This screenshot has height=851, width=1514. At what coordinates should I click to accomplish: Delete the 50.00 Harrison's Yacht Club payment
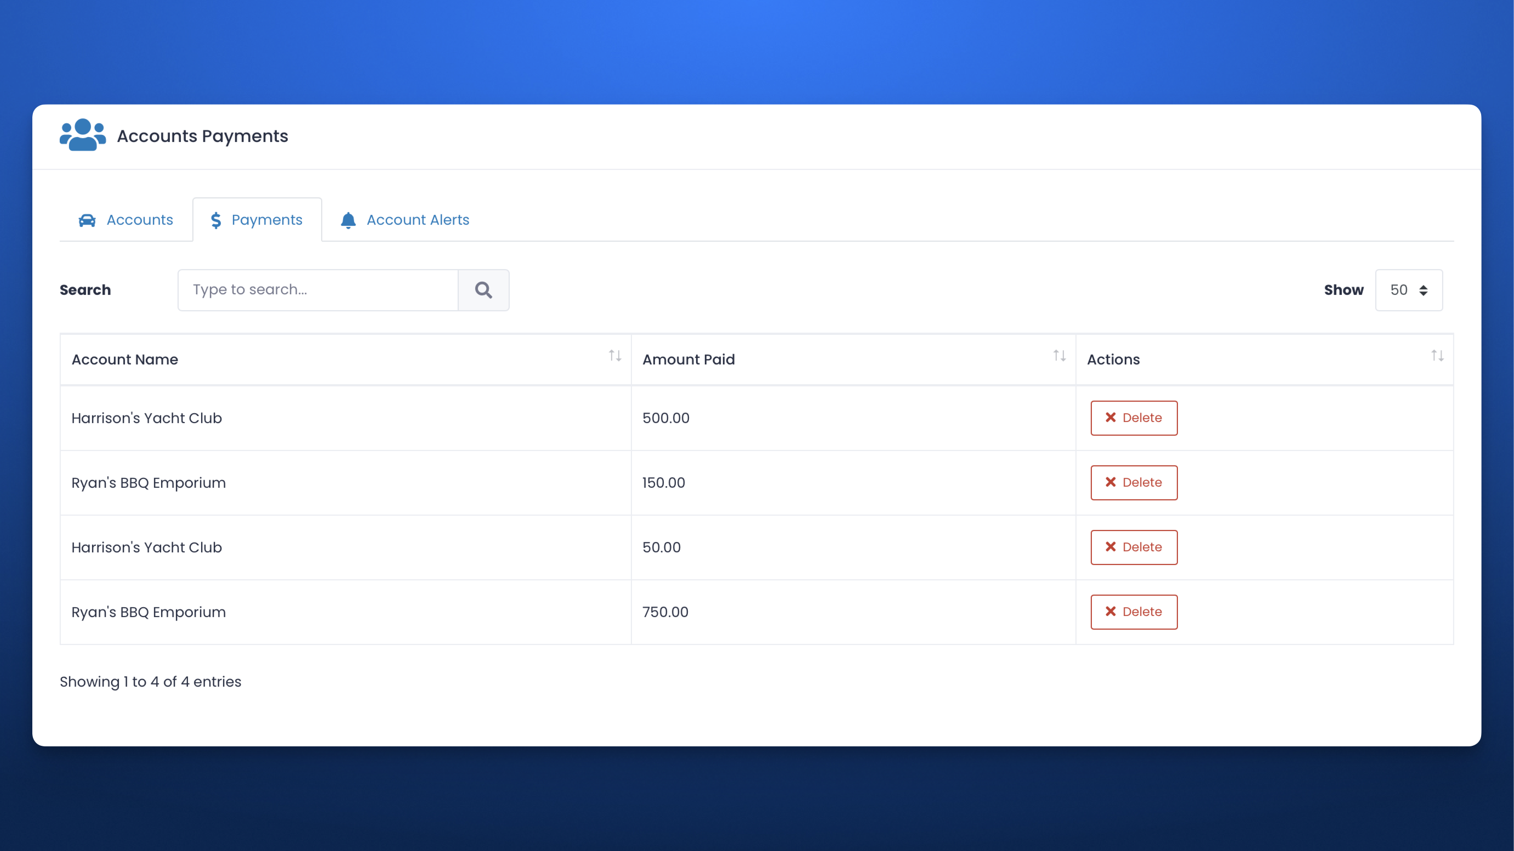click(x=1134, y=547)
